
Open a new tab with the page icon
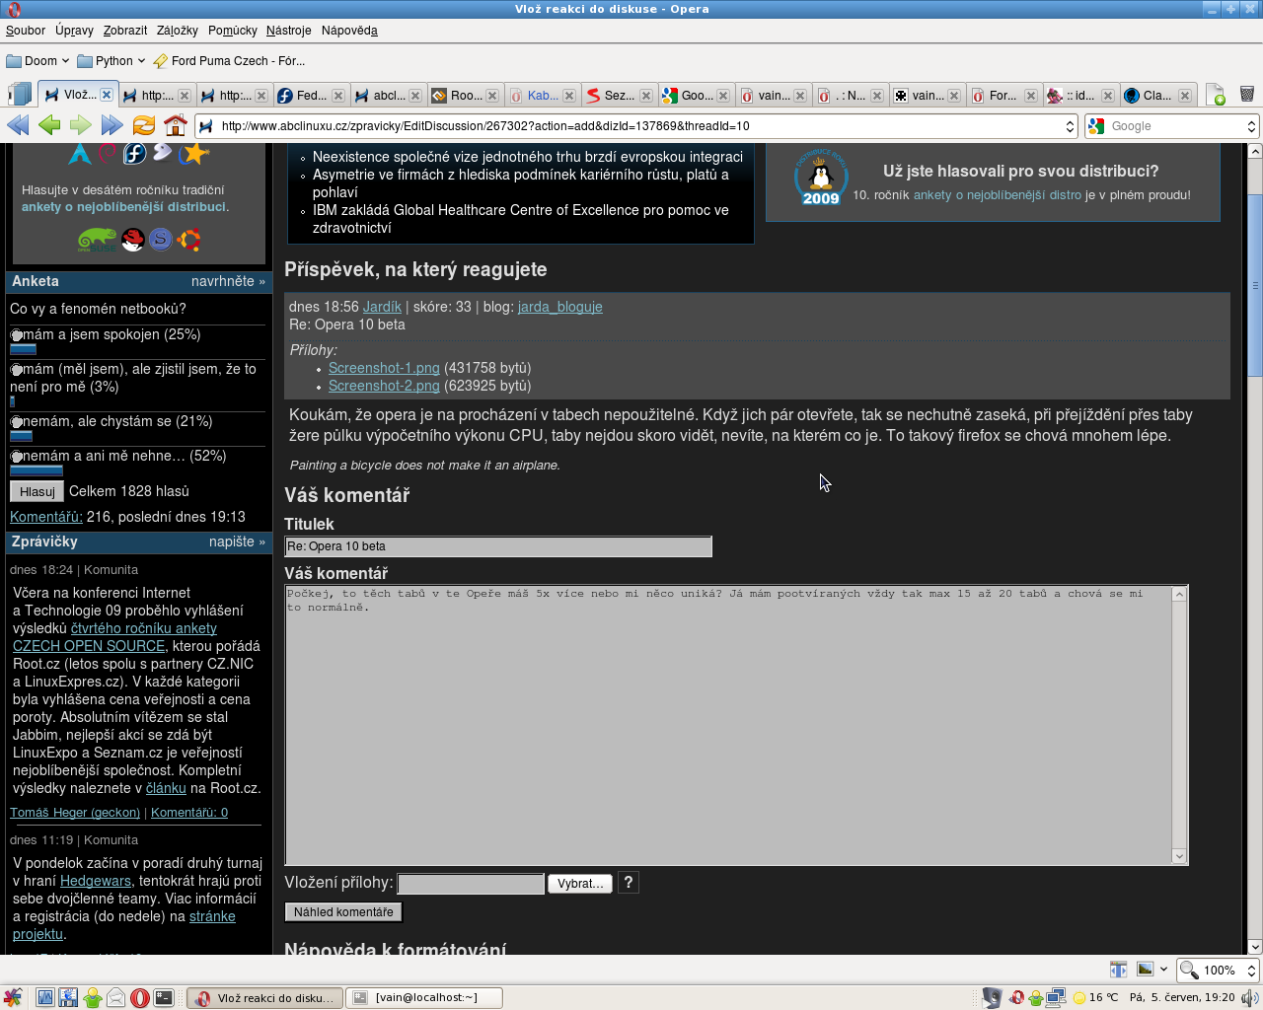[x=1215, y=95]
